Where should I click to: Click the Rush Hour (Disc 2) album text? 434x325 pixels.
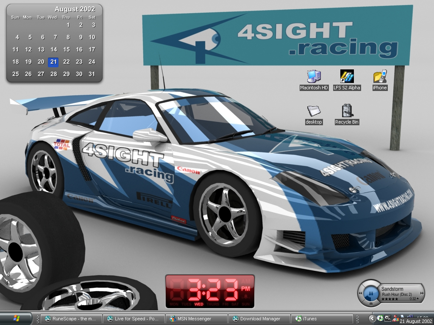397,295
